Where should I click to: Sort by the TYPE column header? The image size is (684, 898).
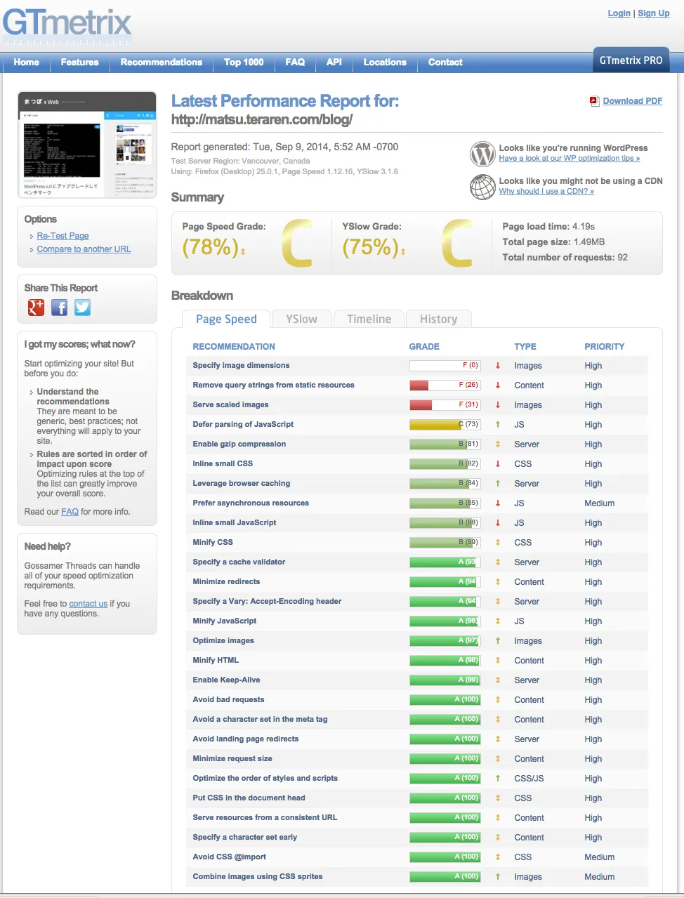[525, 347]
